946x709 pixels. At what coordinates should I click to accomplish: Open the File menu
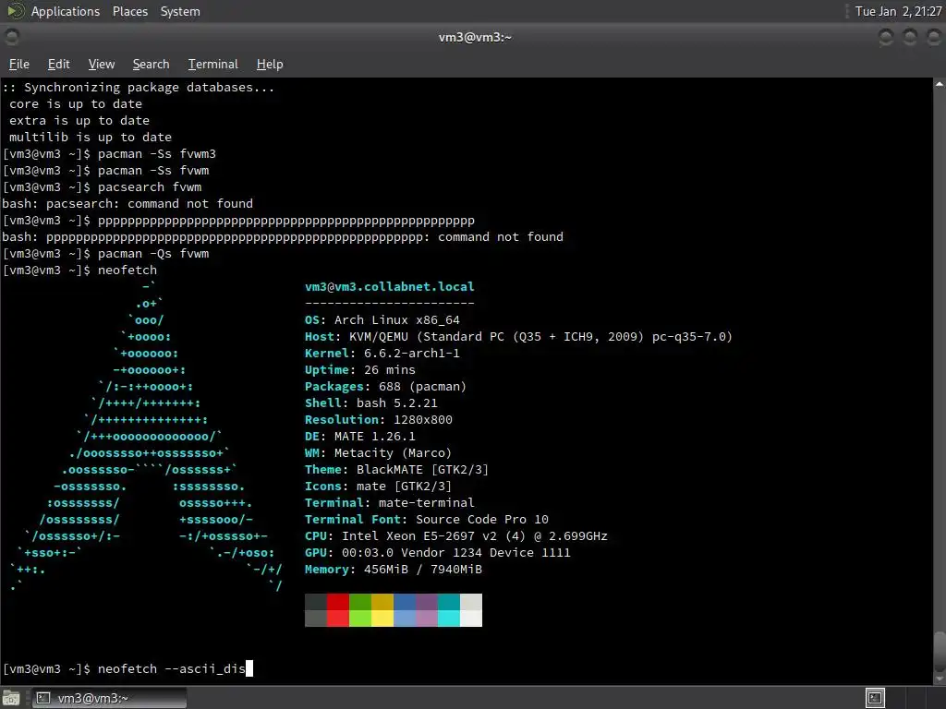pyautogui.click(x=18, y=64)
